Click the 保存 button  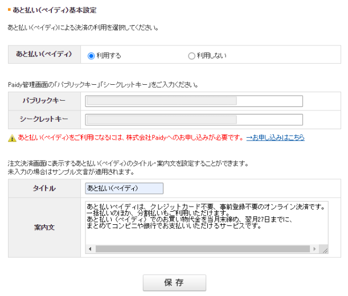174,283
